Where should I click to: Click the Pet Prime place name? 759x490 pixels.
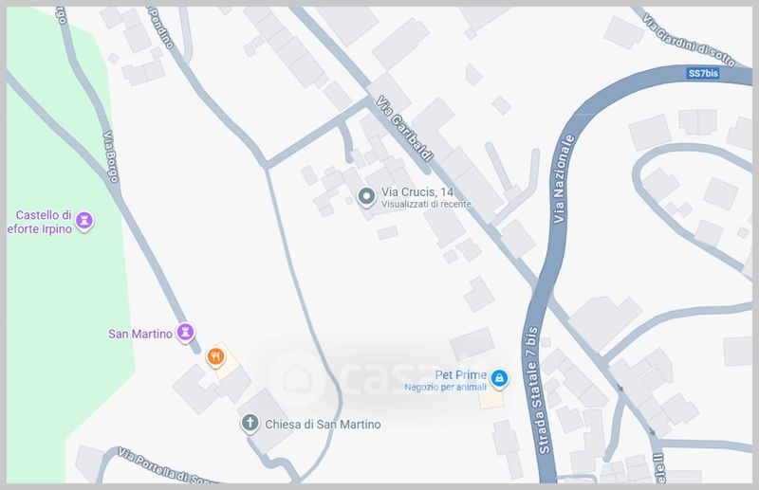(x=461, y=374)
